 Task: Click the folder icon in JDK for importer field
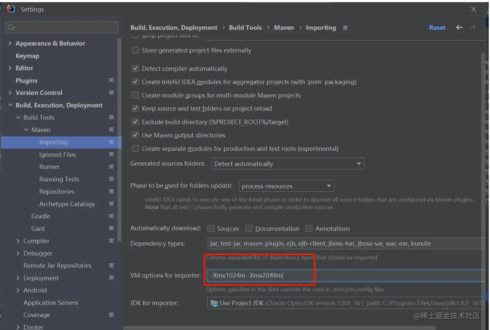214,303
